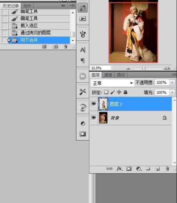
Task: Add a layer mask
Action: tap(129, 168)
